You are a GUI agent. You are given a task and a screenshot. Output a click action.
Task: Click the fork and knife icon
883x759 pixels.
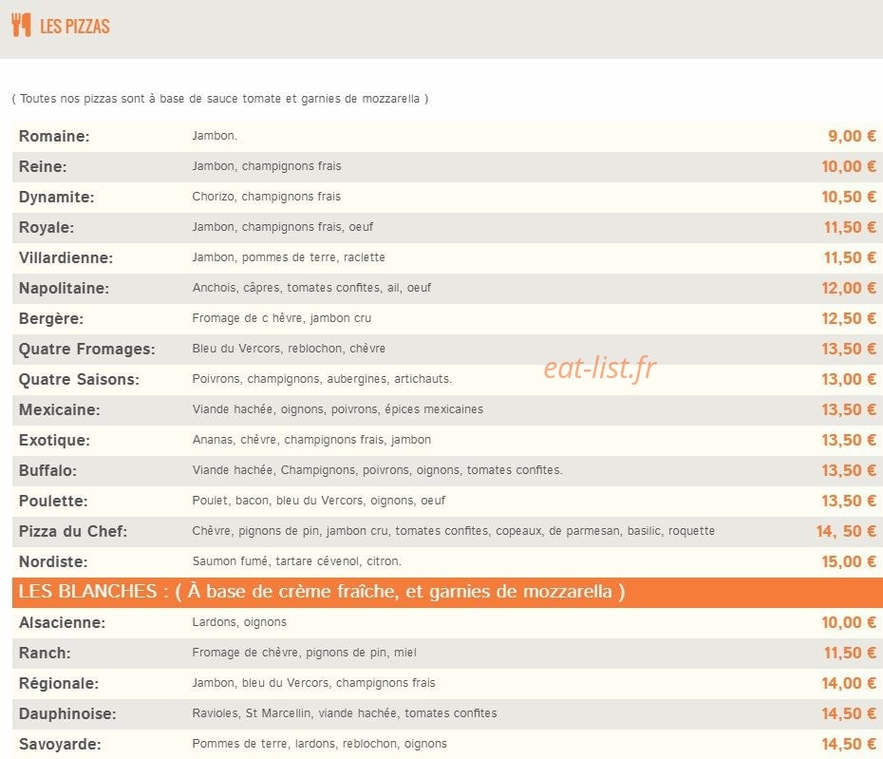point(21,26)
